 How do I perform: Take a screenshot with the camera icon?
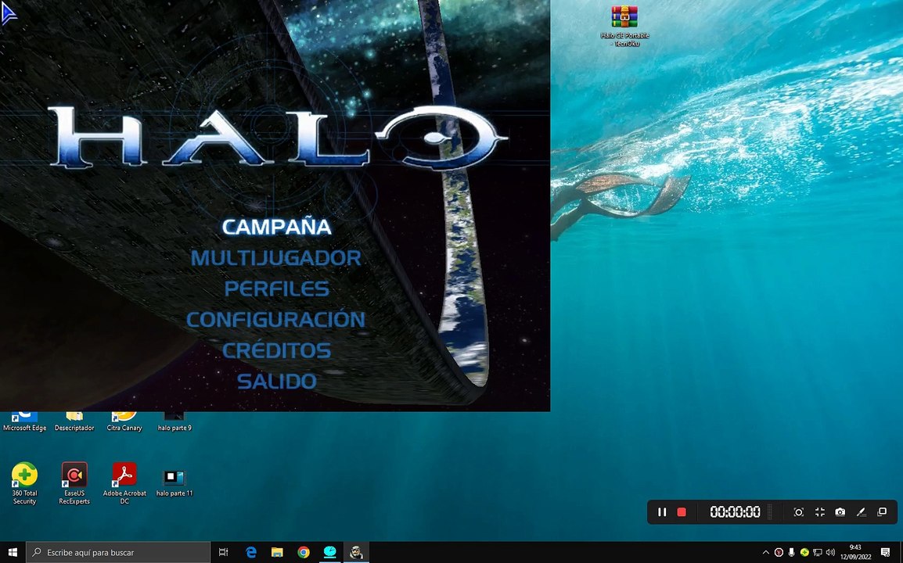coord(840,511)
